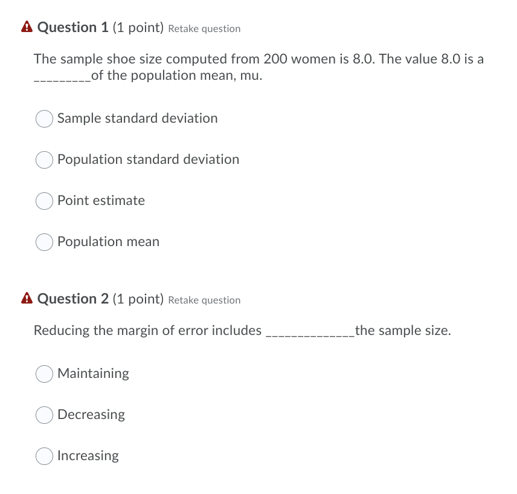
Task: Click the warning icon beside Question 2
Action: tap(26, 298)
